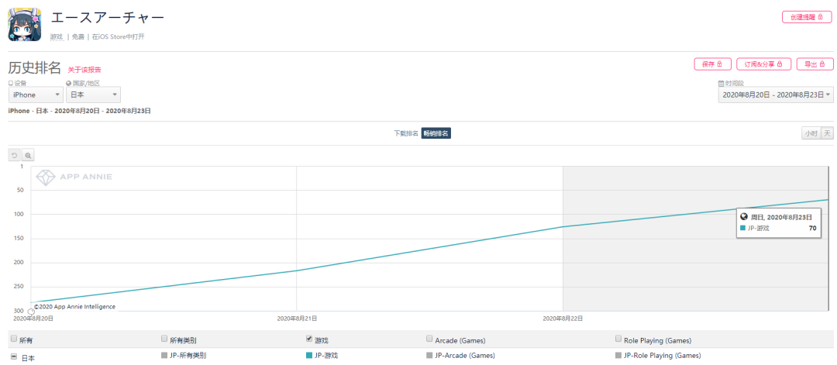Tick the Arcade (Games) checkbox

point(429,339)
